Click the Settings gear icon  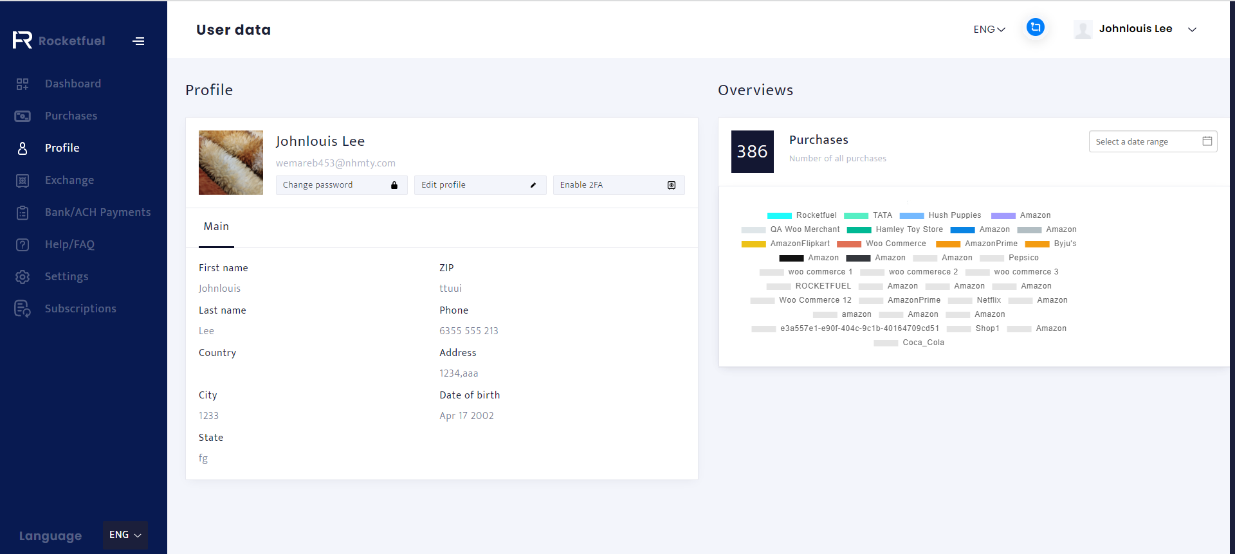click(23, 277)
